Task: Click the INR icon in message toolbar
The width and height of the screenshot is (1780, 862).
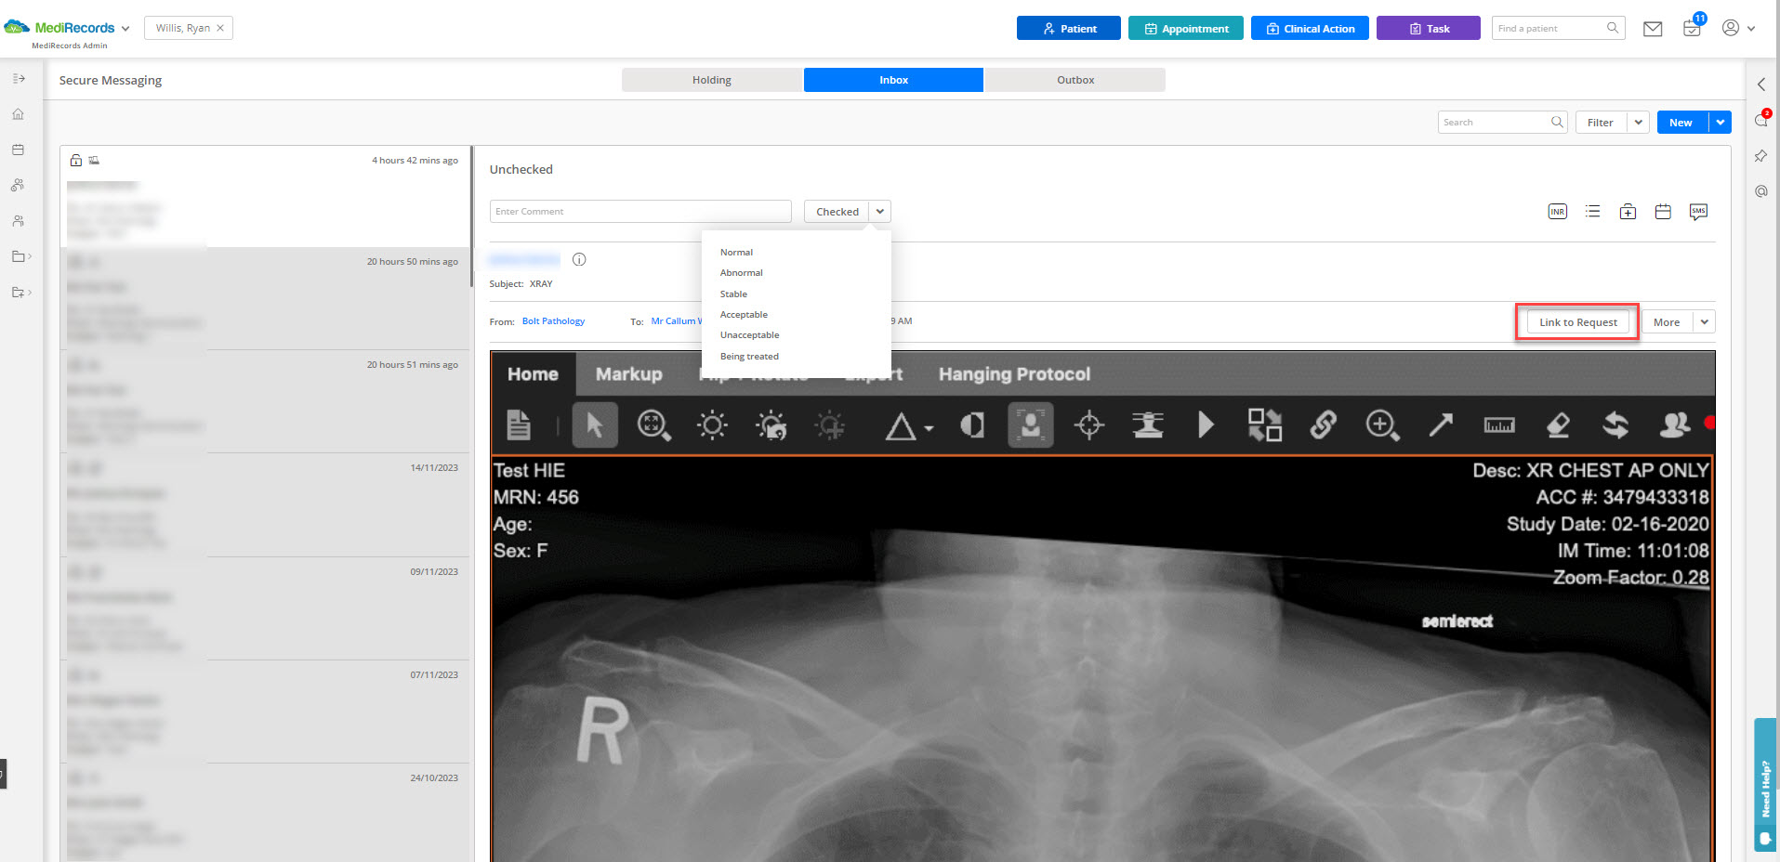Action: [x=1557, y=212]
